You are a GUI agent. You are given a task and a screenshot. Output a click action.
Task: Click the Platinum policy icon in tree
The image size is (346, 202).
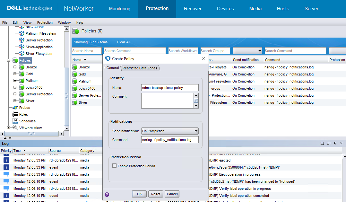pos(22,81)
